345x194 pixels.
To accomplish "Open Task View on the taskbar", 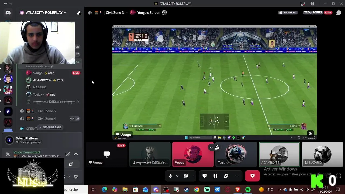I will click(x=94, y=190).
